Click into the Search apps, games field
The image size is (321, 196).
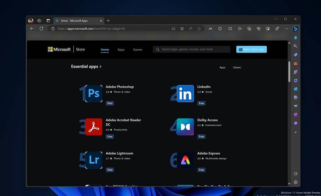point(191,49)
